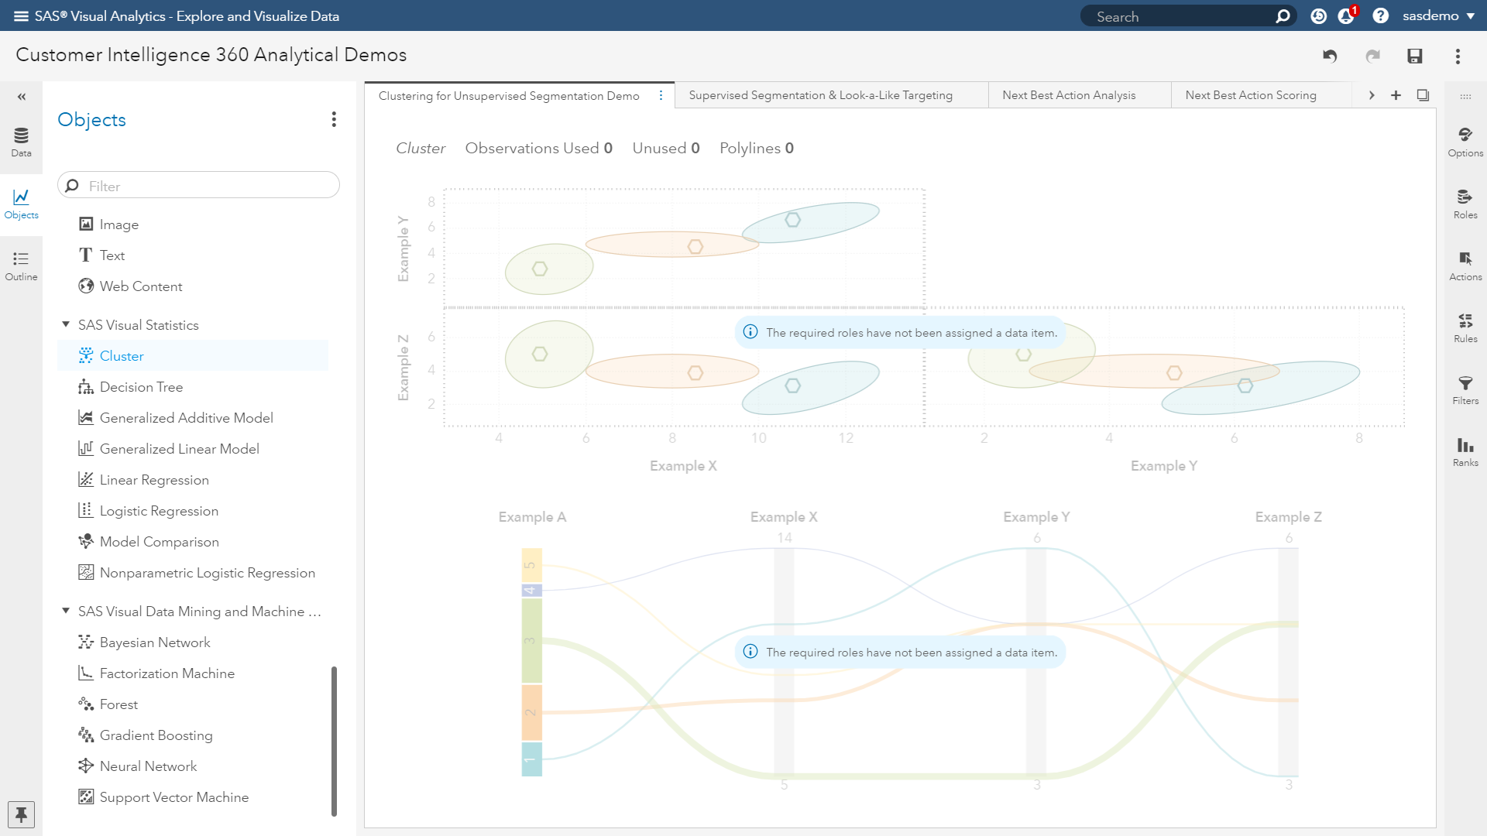Click Example A axis label in parallel plot
The width and height of the screenshot is (1487, 836).
(532, 517)
